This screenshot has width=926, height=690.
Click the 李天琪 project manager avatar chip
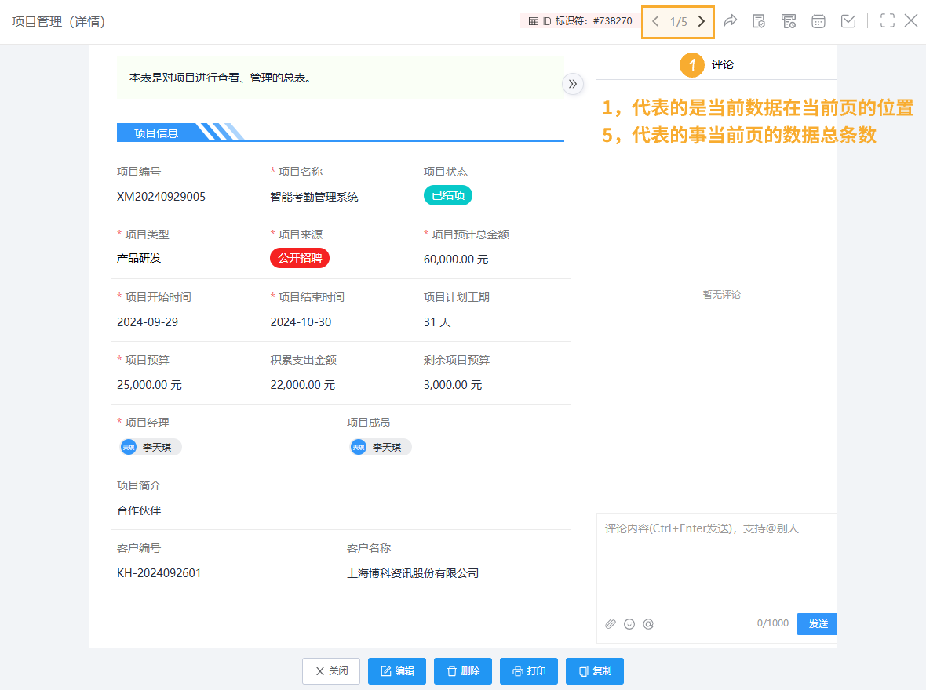(x=150, y=447)
